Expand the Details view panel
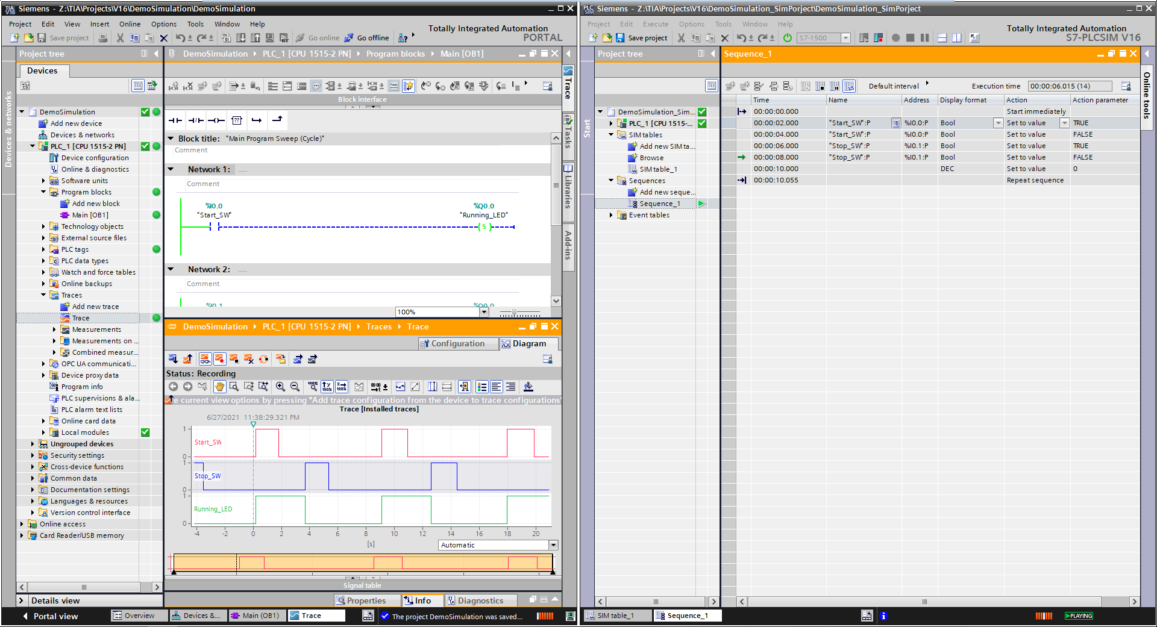The image size is (1157, 627). 21,600
